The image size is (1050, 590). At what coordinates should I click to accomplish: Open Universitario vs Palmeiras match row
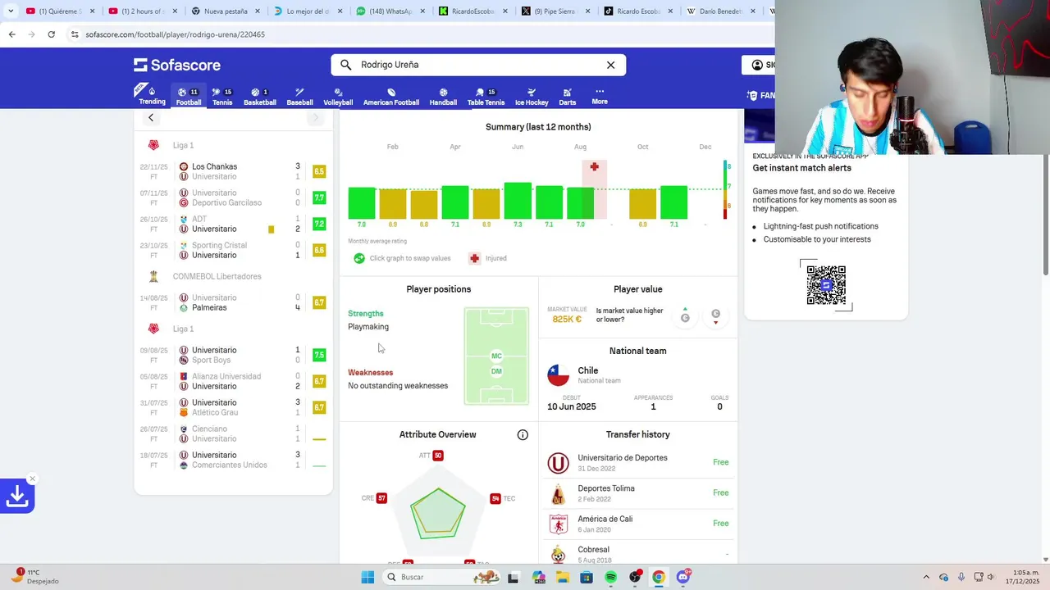(x=234, y=302)
